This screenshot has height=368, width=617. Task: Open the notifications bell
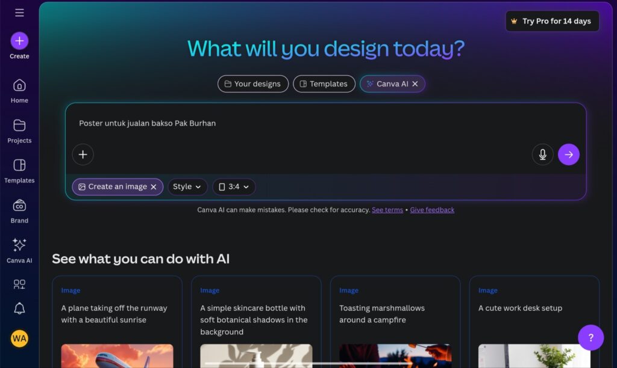click(19, 308)
